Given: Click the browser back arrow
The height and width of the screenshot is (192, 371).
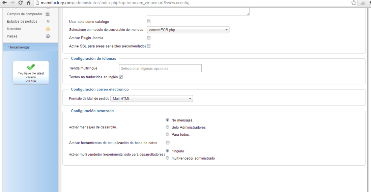Looking at the screenshot, I should point(4,3).
